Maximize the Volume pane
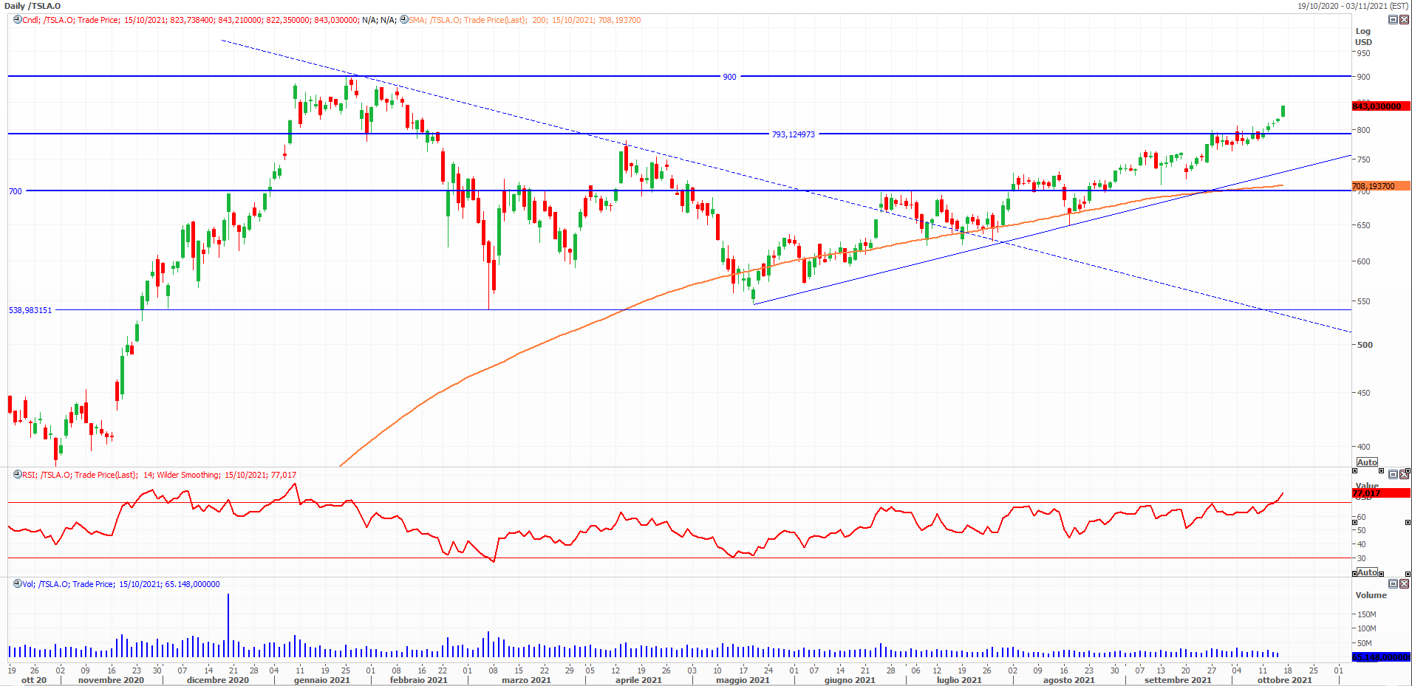The height and width of the screenshot is (686, 1412). pyautogui.click(x=1393, y=583)
